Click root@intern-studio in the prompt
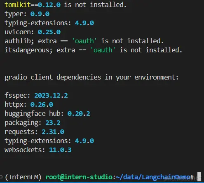Viewport: 204px width, 183px height. pyautogui.click(x=79, y=177)
